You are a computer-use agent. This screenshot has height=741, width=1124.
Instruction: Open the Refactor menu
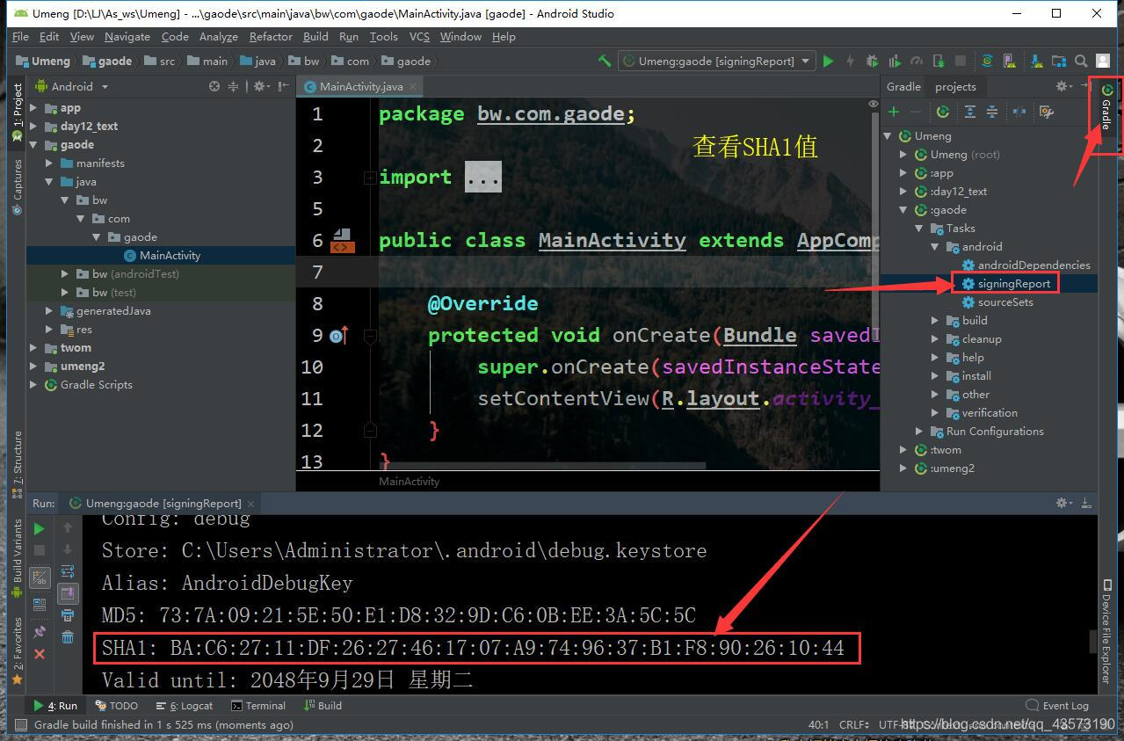coord(271,37)
